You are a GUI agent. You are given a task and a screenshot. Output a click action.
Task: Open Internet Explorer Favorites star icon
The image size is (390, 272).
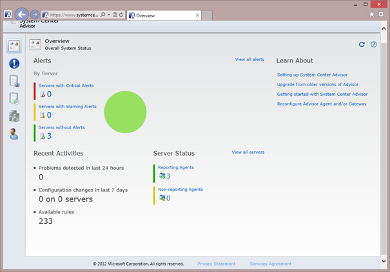pyautogui.click(x=372, y=14)
